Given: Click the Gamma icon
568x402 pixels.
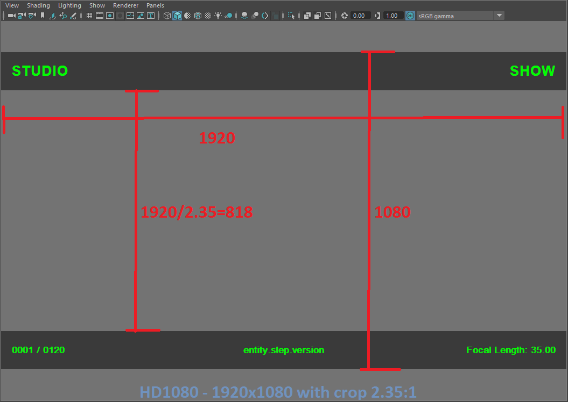Looking at the screenshot, I should click(x=377, y=16).
